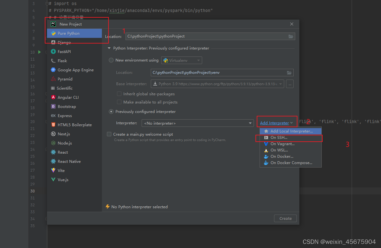Enable the Inherit global site-packages checkbox
This screenshot has height=248, width=381.
119,94
